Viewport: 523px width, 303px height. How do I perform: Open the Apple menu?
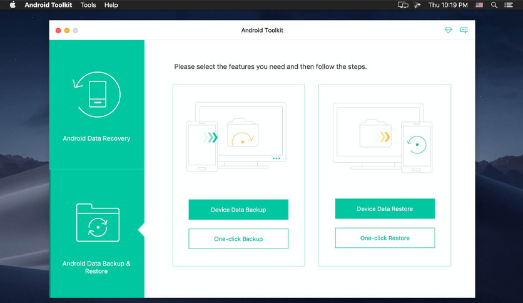click(x=13, y=5)
